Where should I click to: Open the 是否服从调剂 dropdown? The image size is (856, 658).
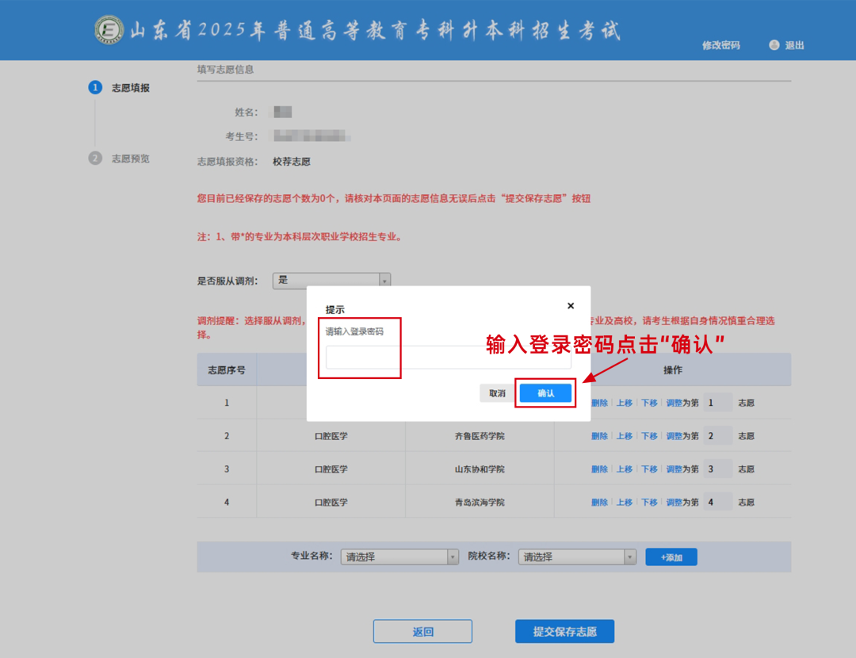click(x=383, y=280)
